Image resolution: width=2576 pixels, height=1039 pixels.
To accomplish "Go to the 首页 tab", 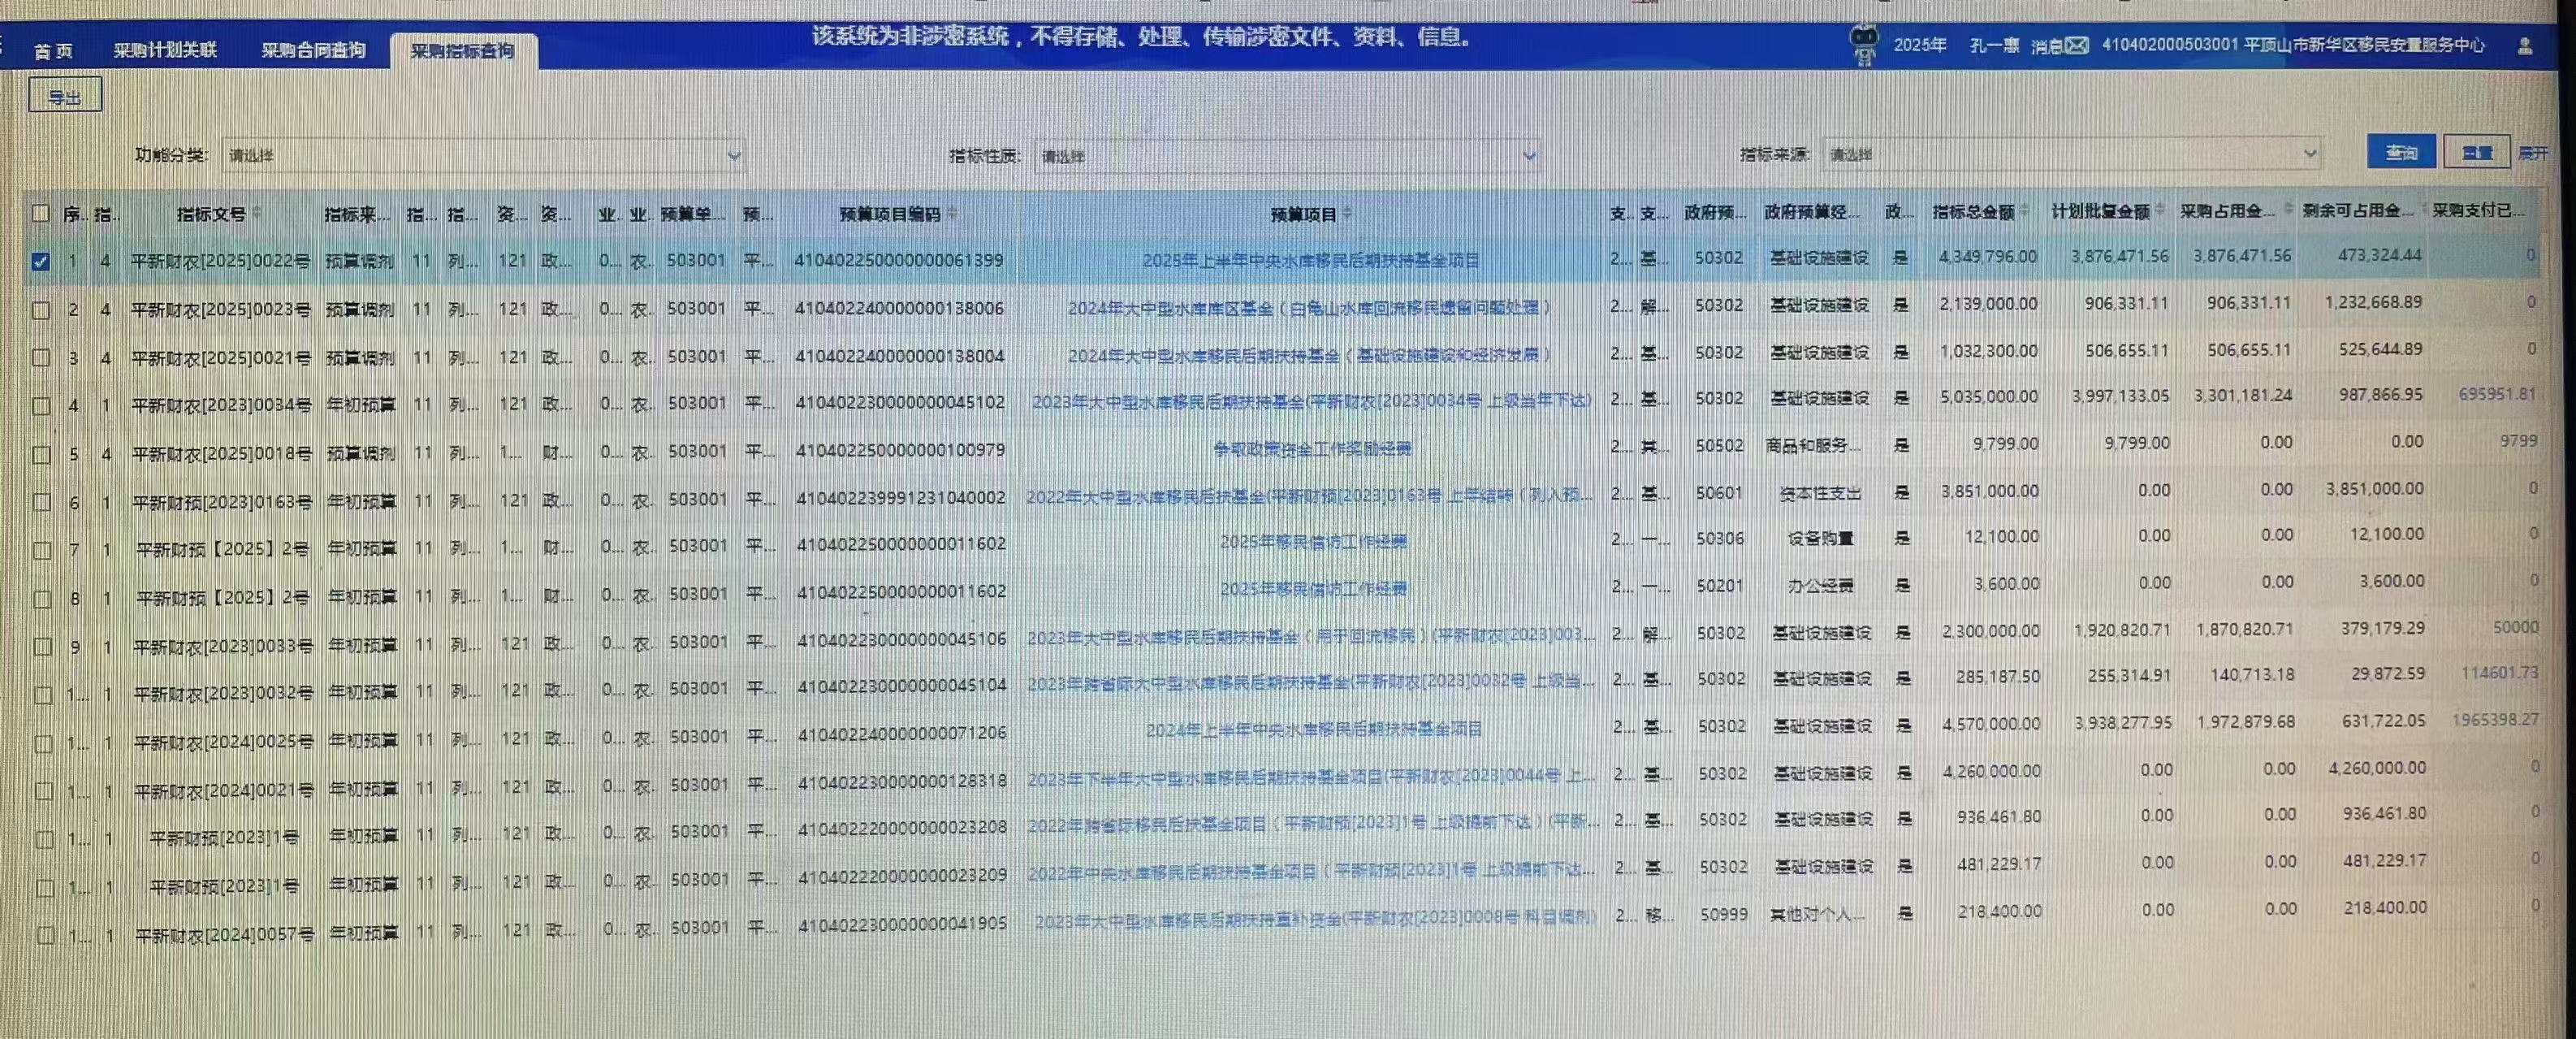I will pos(53,51).
